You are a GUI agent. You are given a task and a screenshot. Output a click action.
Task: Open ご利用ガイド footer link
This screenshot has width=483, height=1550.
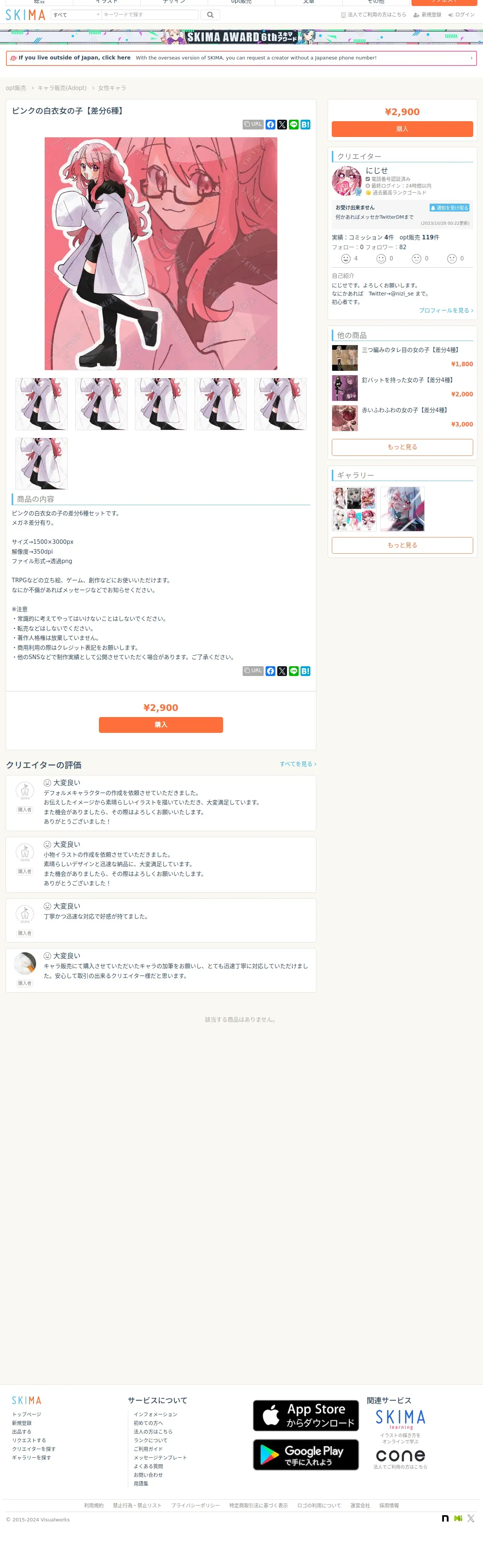[x=148, y=1449]
